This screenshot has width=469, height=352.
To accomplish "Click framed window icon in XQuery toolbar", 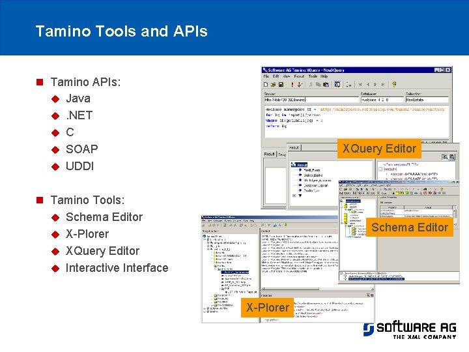I will click(x=337, y=85).
